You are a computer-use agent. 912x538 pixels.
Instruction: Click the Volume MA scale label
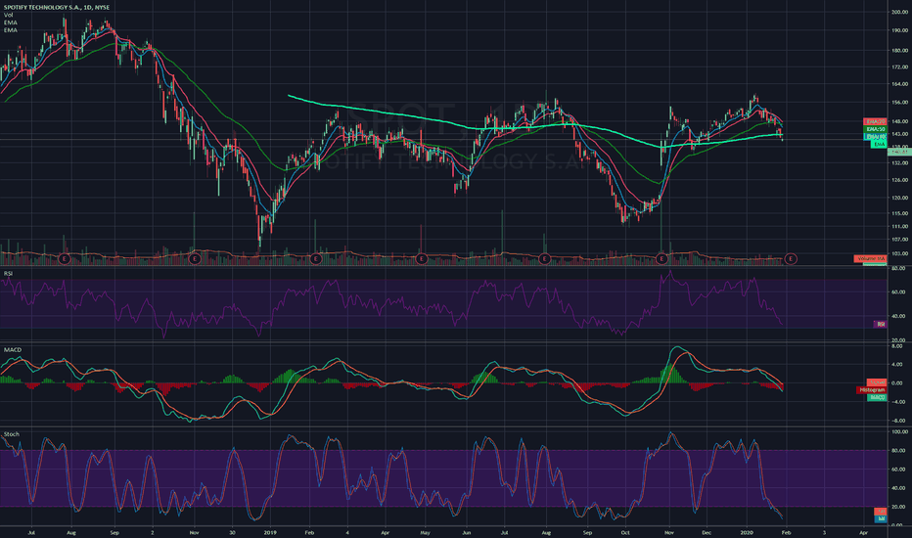(870, 259)
